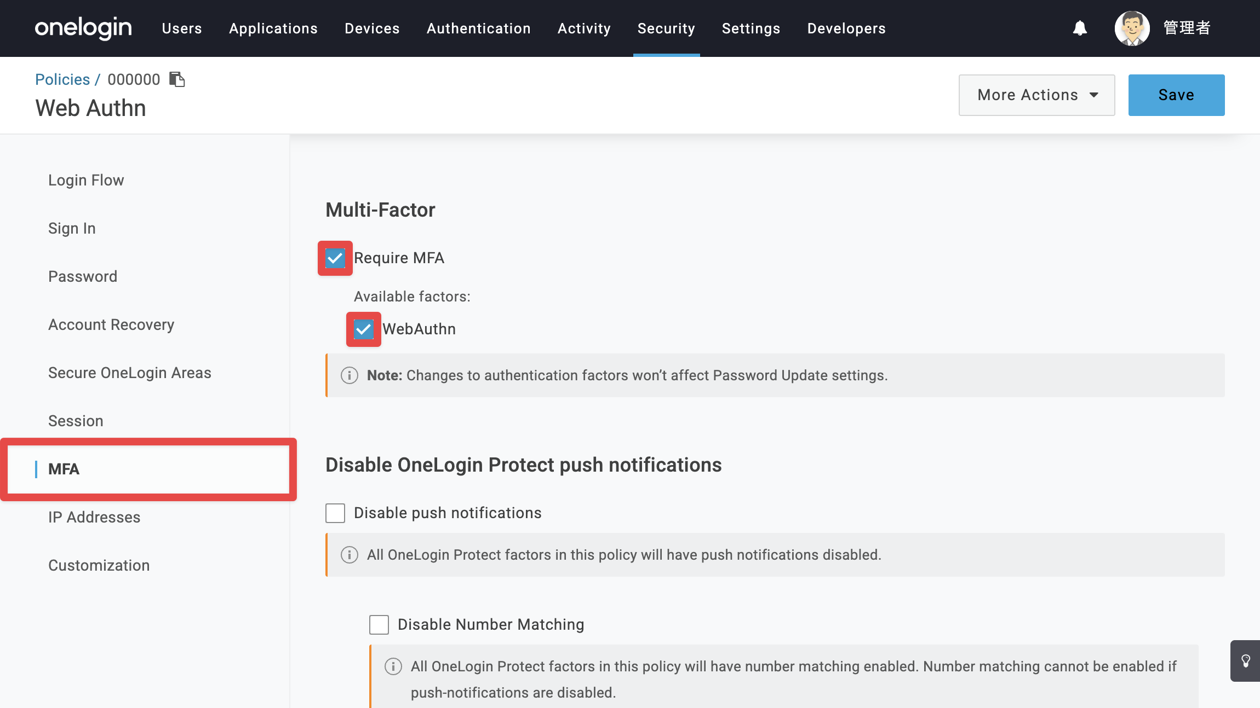Open the Settings menu
Screen dimensions: 1260x708
tap(751, 28)
